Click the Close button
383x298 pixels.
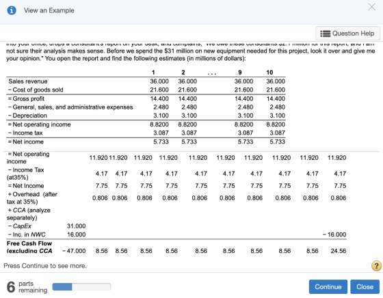[365, 286]
